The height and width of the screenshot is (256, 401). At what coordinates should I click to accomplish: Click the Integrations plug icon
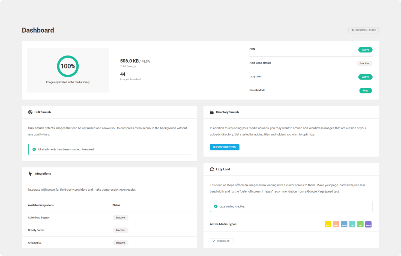pos(30,174)
